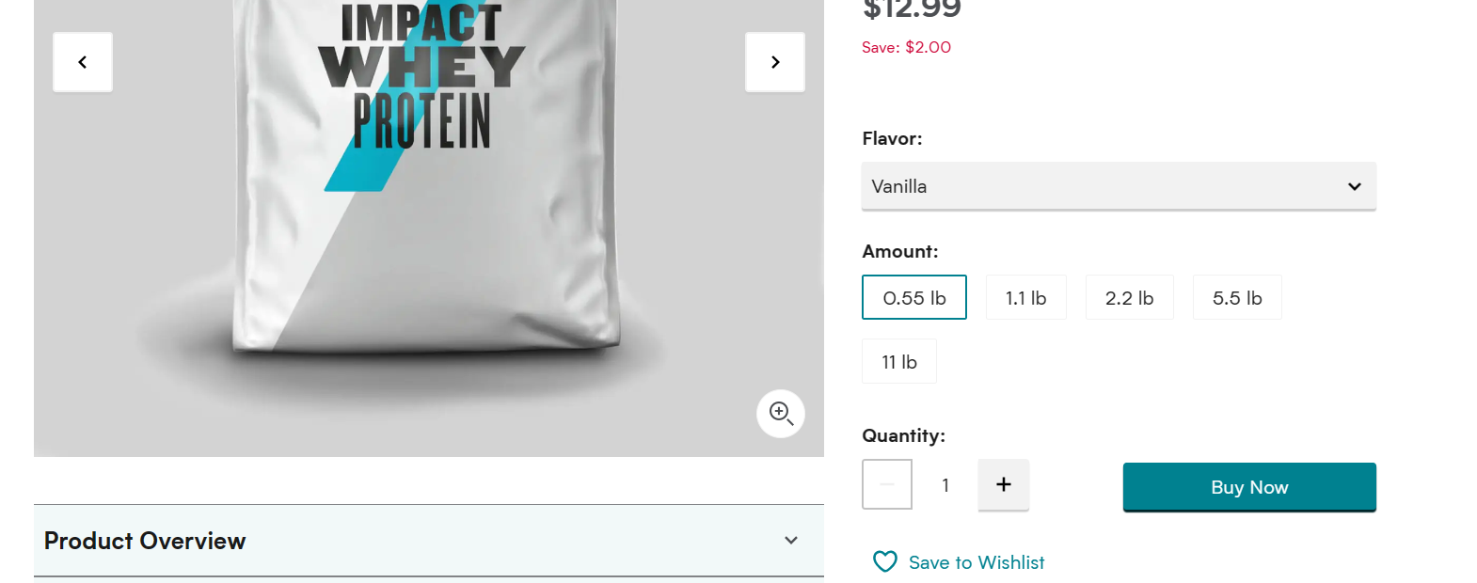1477x583 pixels.
Task: Expand the Product Overview section
Action: (x=429, y=541)
